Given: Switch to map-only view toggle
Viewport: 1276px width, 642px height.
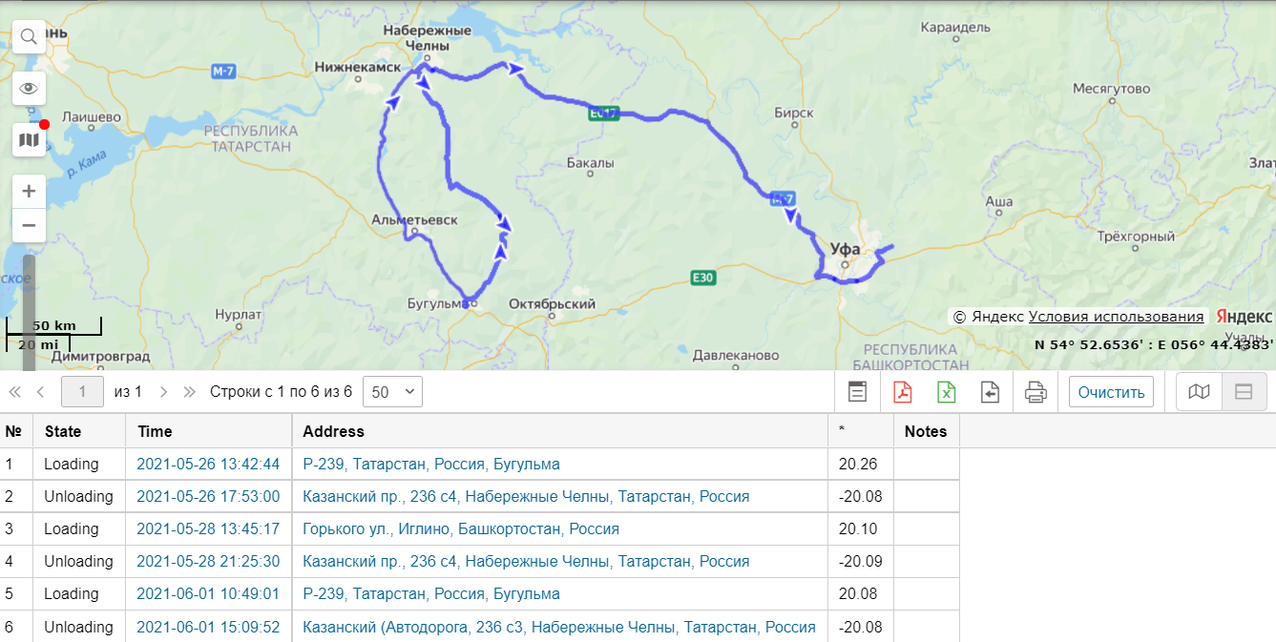Looking at the screenshot, I should pos(1199,392).
